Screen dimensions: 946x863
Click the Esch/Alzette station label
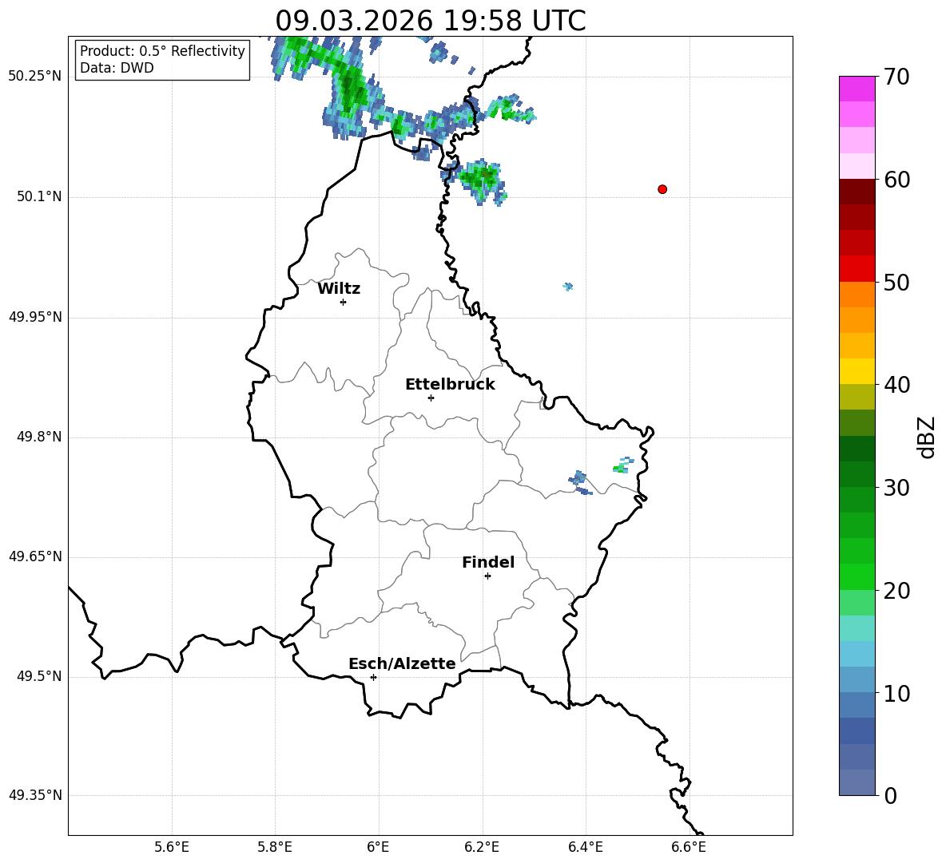(403, 663)
